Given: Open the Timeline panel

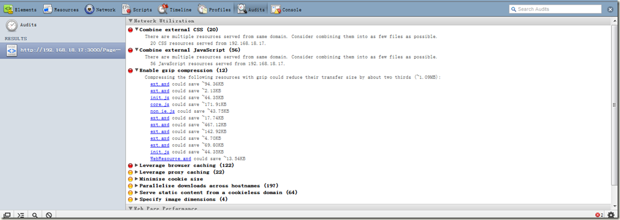Looking at the screenshot, I should 175,10.
